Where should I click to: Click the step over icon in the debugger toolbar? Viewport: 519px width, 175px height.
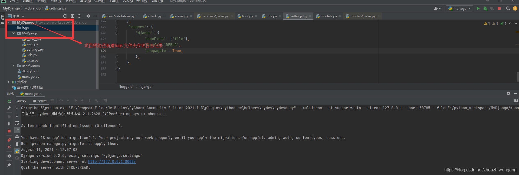[61, 101]
